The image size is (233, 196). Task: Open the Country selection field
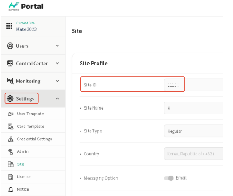[193, 154]
